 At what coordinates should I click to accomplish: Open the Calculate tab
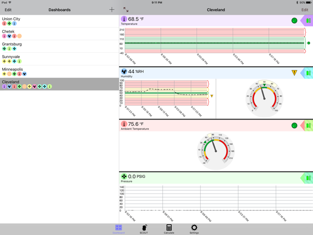pos(169,229)
